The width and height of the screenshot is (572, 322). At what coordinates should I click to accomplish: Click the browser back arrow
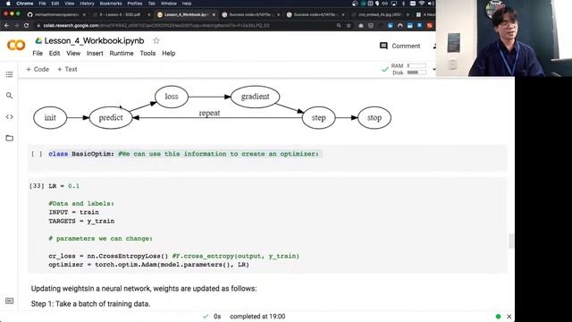(6, 26)
